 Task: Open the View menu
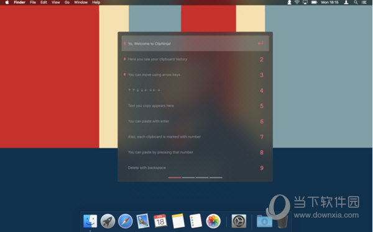pos(56,2)
